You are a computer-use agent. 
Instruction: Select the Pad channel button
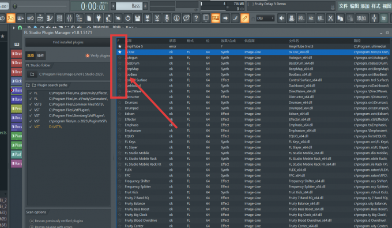point(17,154)
